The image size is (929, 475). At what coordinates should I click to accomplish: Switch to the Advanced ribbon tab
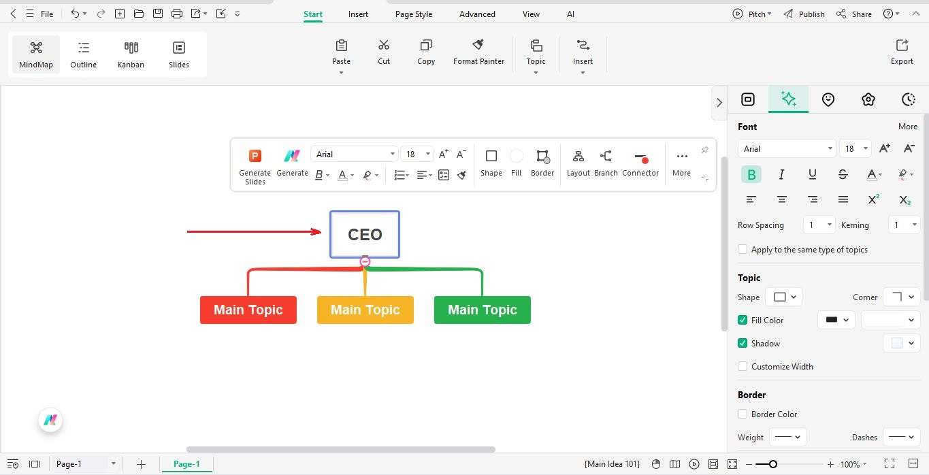coord(476,14)
